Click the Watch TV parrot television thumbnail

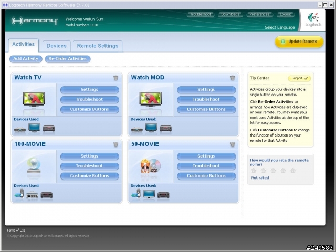point(34,99)
